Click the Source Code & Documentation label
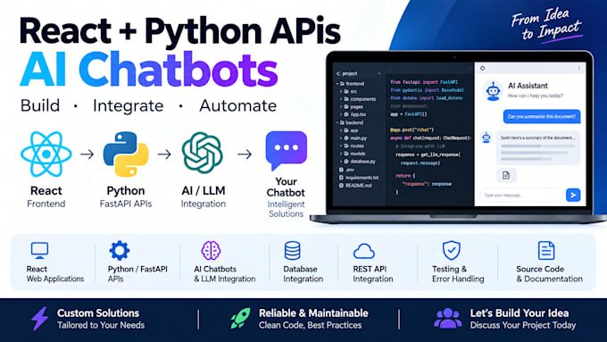Image resolution: width=607 pixels, height=342 pixels. pyautogui.click(x=549, y=274)
